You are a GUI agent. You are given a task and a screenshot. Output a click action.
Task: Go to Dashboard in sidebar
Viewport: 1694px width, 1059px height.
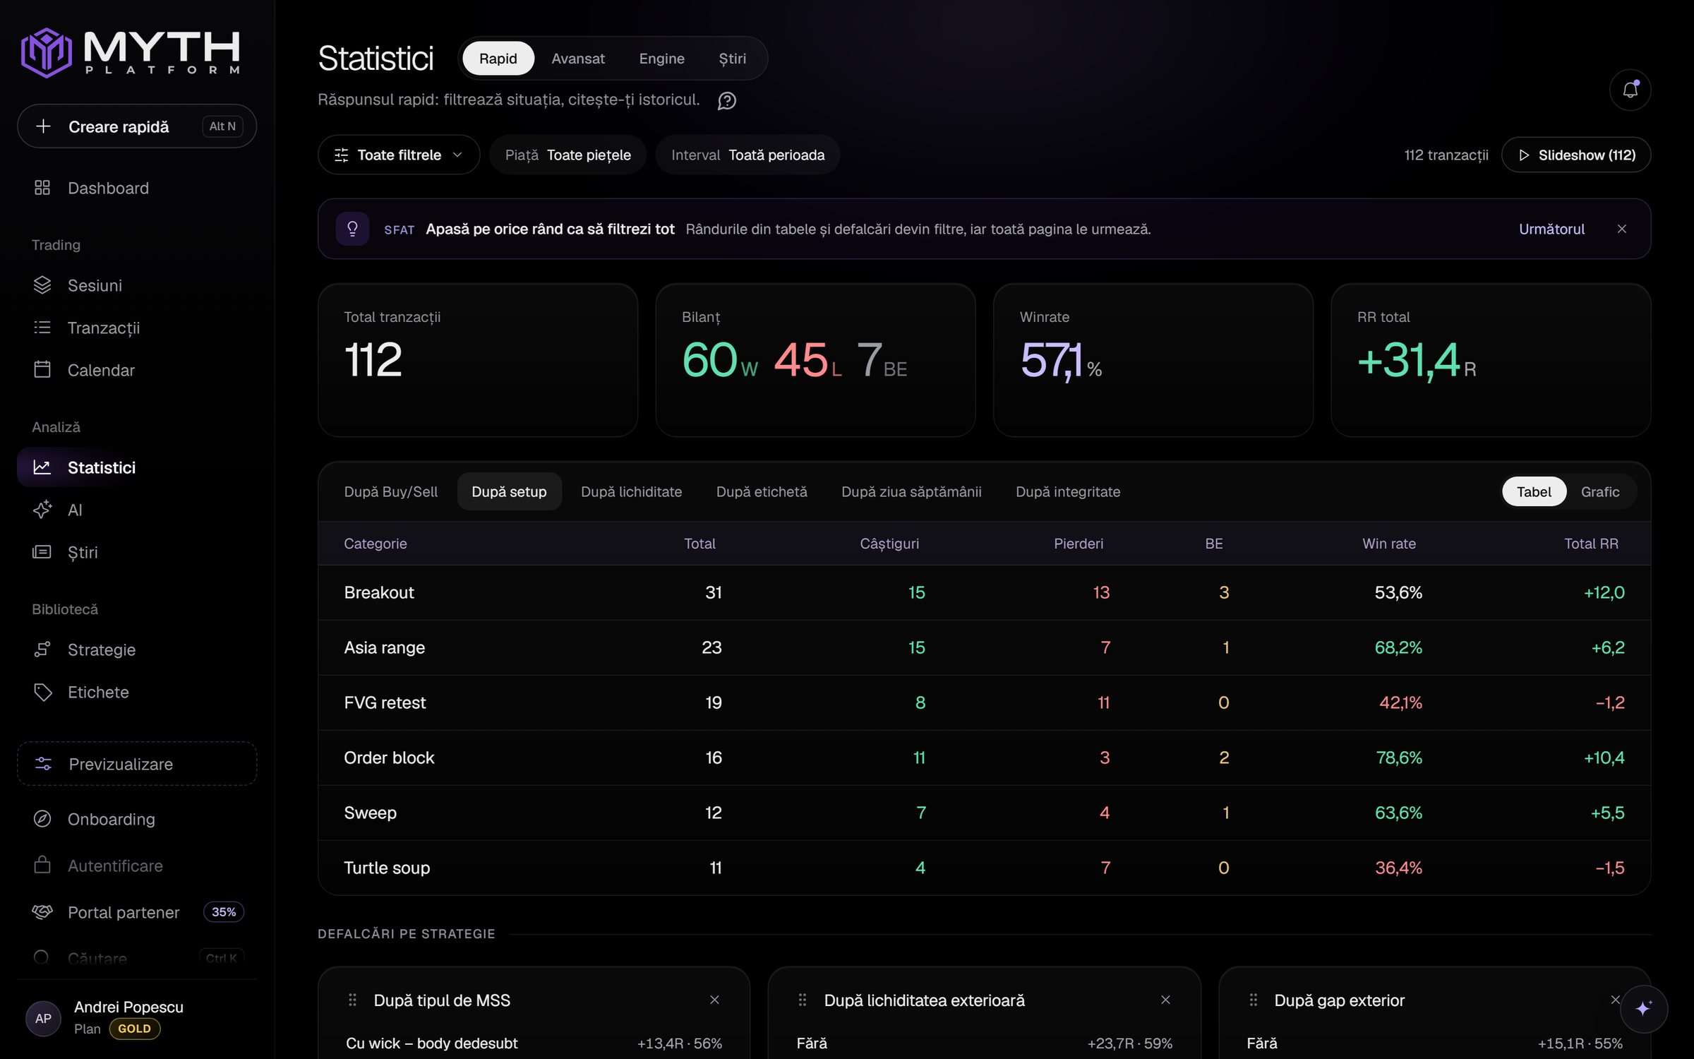(x=137, y=188)
